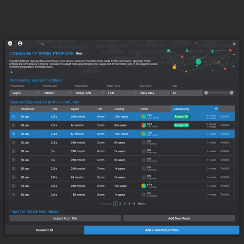Sort by the Time column header
The image size is (244, 244).
[54, 109]
